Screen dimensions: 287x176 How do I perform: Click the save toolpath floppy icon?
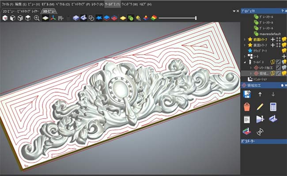(247, 94)
